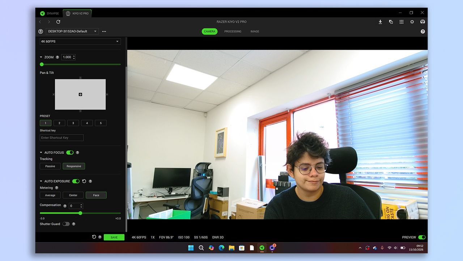This screenshot has width=463, height=261.
Task: Select Passive tracking mode
Action: coord(50,166)
